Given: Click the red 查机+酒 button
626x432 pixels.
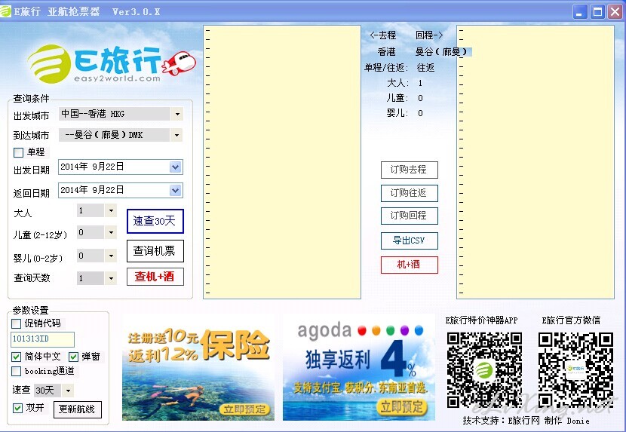Looking at the screenshot, I should pyautogui.click(x=155, y=277).
